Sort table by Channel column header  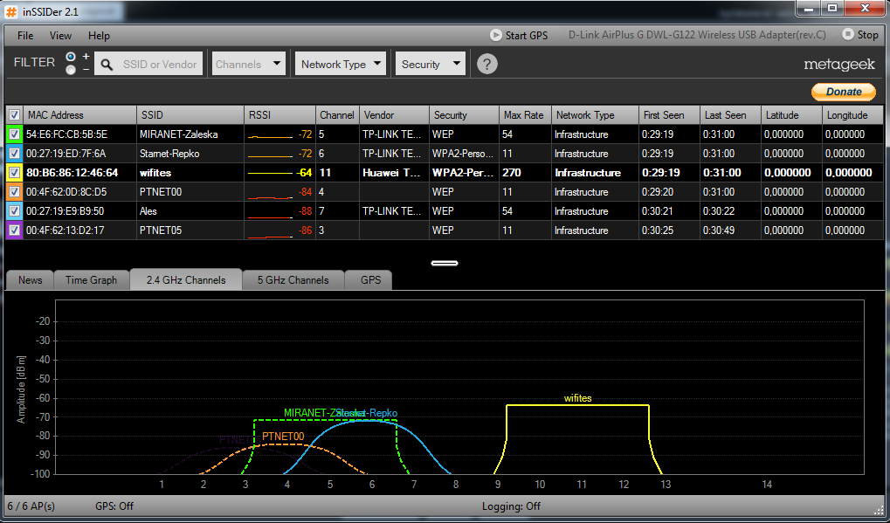337,115
